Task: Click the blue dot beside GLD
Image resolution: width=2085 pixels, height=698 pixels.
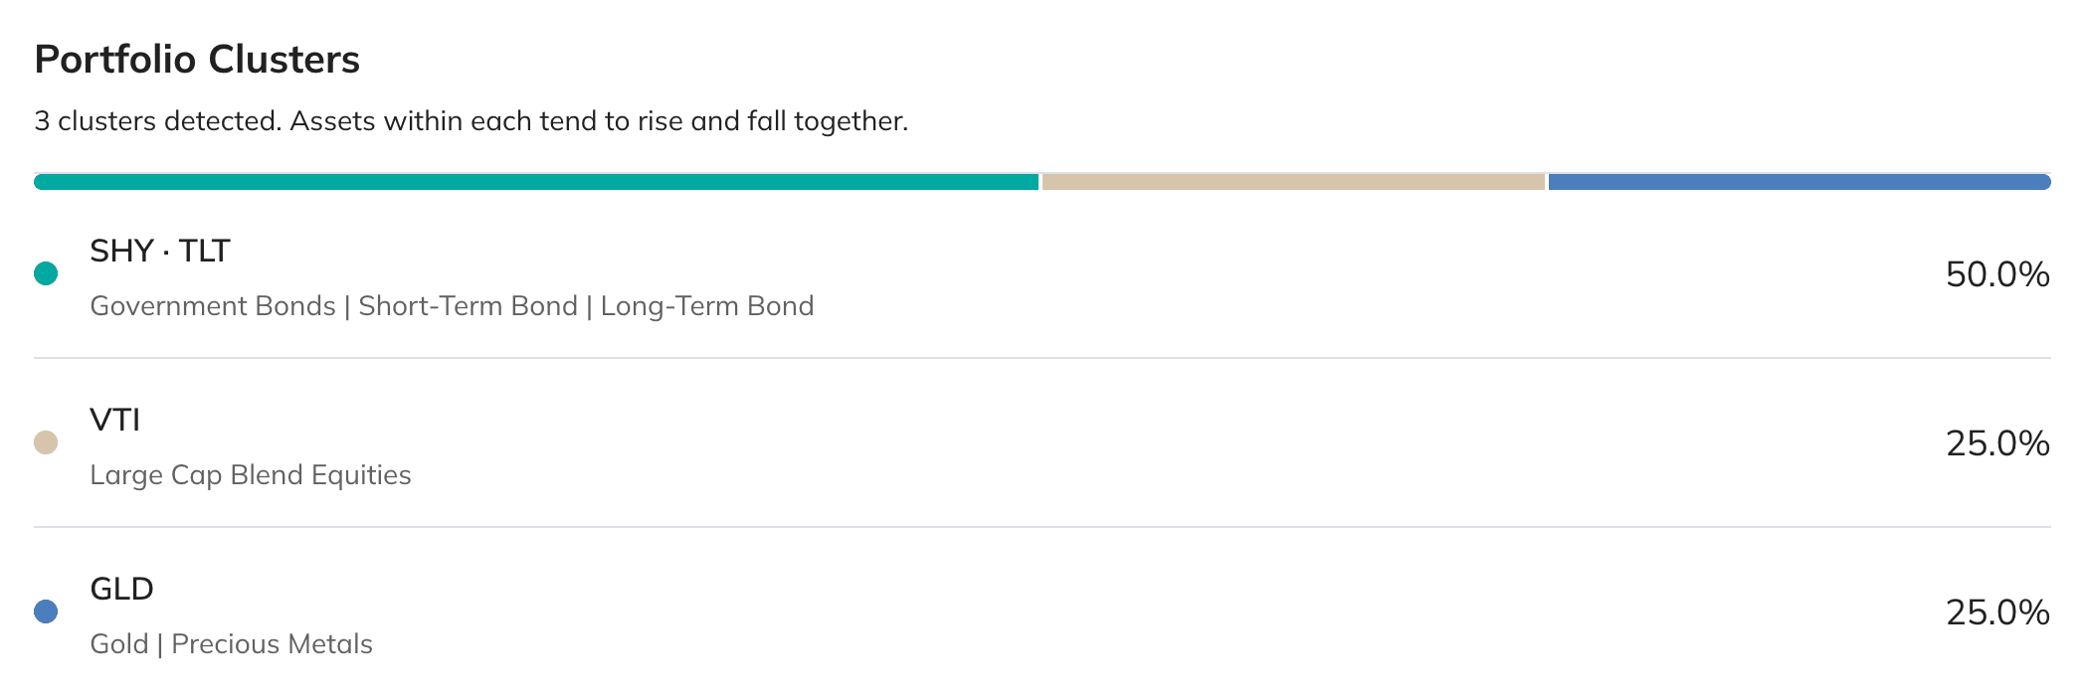Action: tap(46, 611)
